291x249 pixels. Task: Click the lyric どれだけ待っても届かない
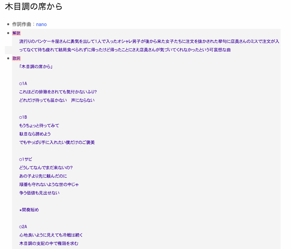pyautogui.click(x=57, y=100)
